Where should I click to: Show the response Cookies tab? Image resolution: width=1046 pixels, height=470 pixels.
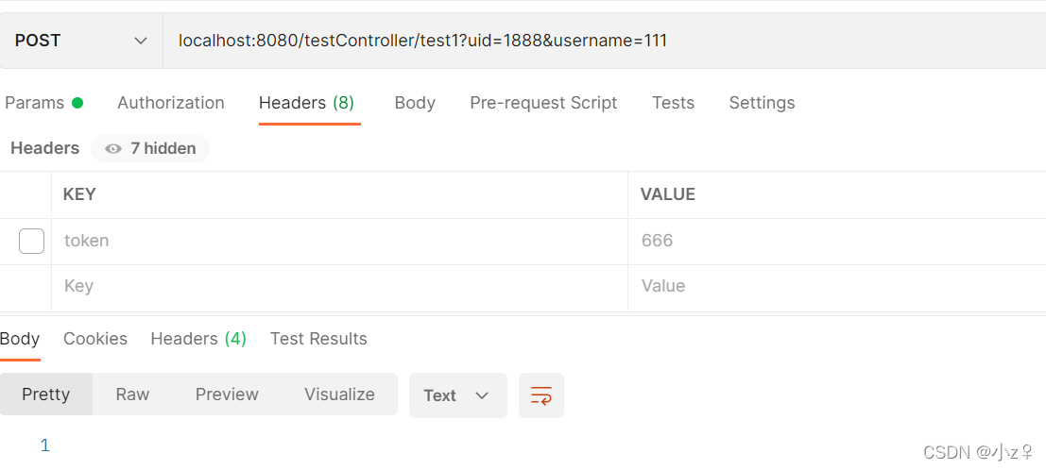[95, 339]
